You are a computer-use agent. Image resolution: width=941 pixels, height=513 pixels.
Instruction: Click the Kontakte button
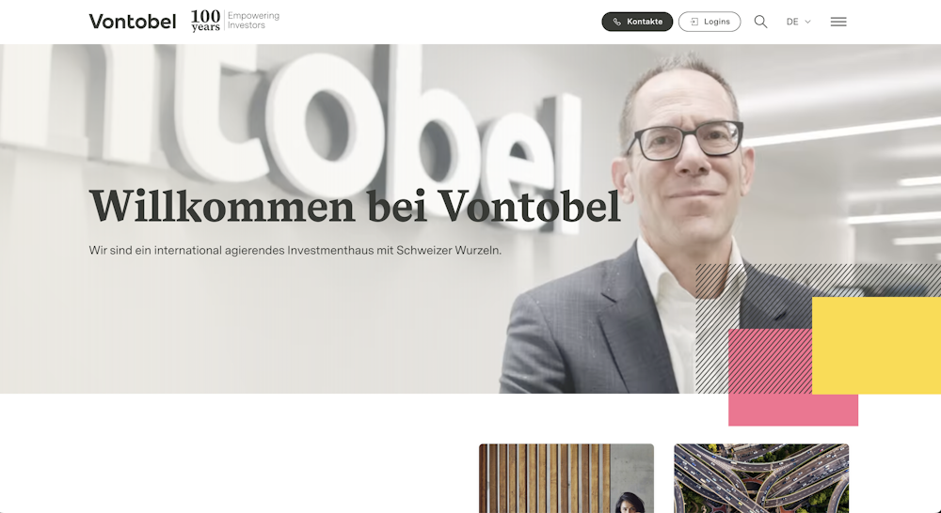637,22
